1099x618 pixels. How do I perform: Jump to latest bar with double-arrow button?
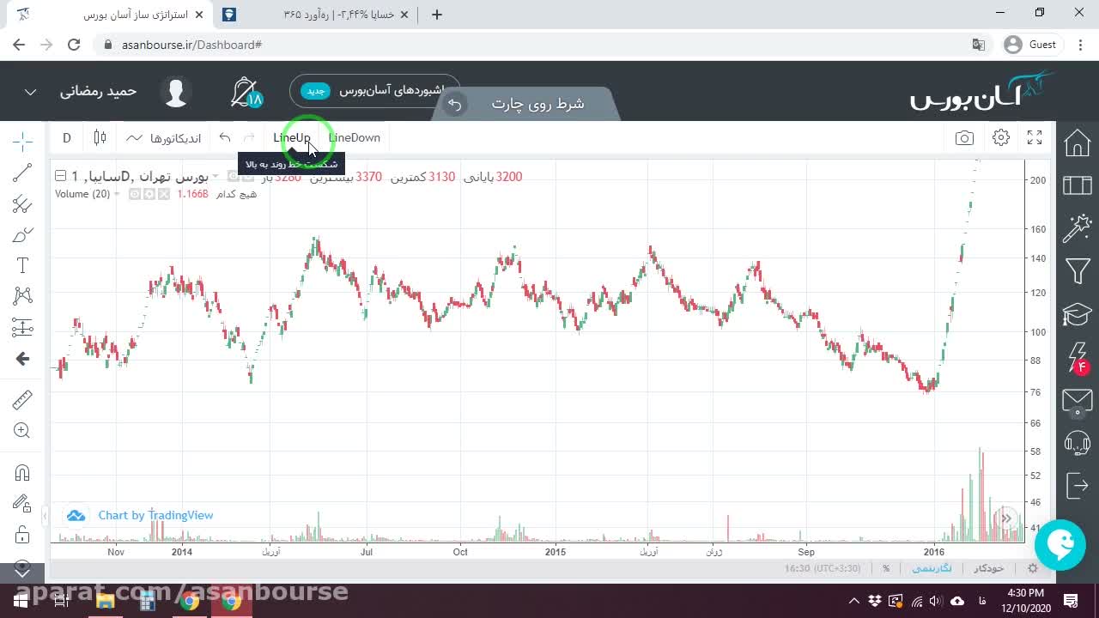coord(1005,518)
